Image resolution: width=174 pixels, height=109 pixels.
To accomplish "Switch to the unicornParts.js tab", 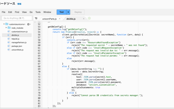I will [x=49, y=19].
